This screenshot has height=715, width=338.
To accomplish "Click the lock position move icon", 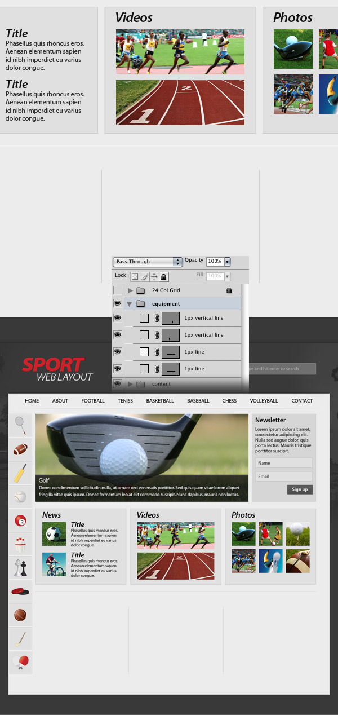I will click(x=154, y=276).
